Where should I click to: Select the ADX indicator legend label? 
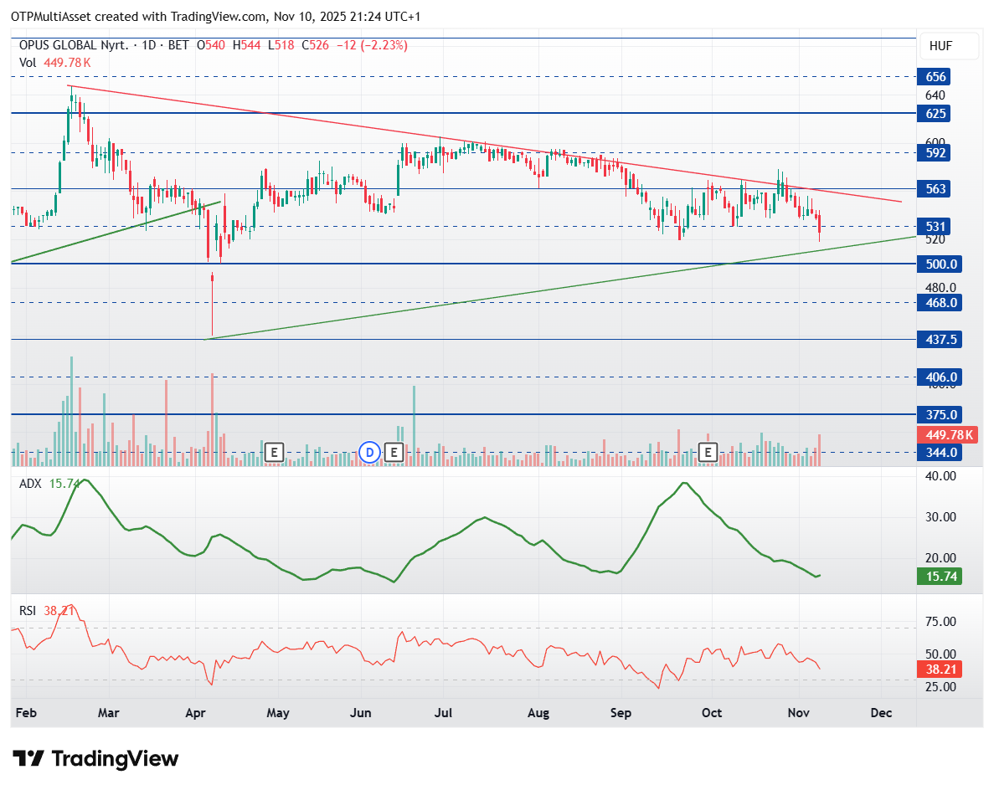(31, 484)
